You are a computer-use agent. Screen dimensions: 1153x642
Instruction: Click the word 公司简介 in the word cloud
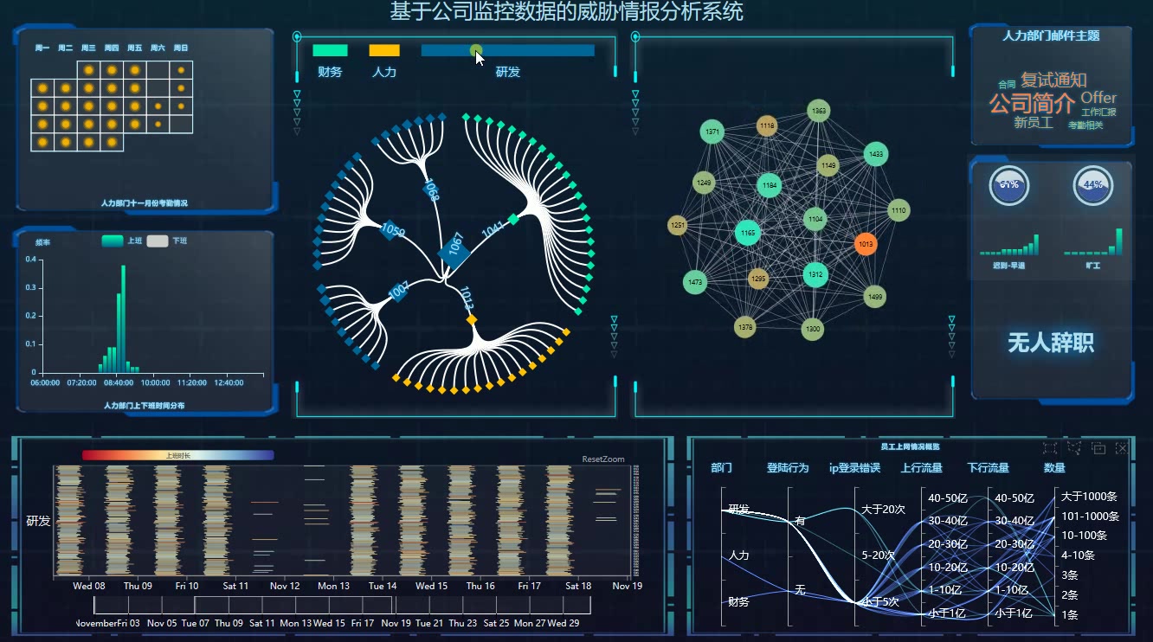pyautogui.click(x=1032, y=104)
